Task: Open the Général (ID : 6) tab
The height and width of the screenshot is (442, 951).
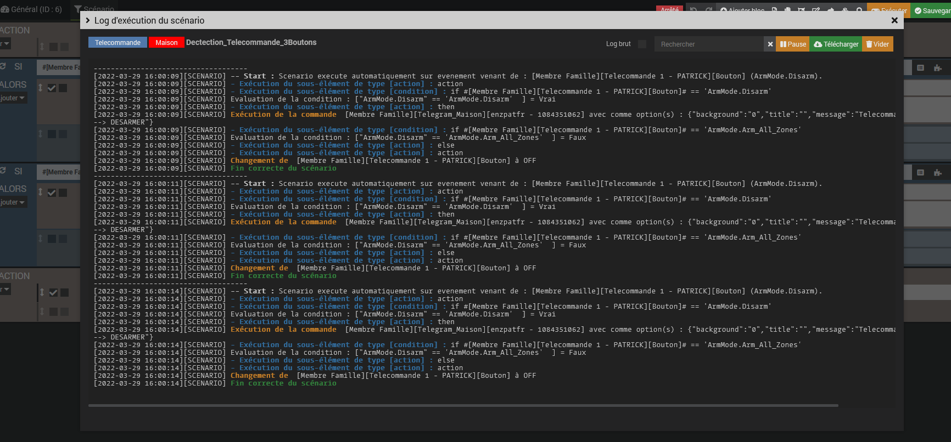Action: (x=32, y=9)
